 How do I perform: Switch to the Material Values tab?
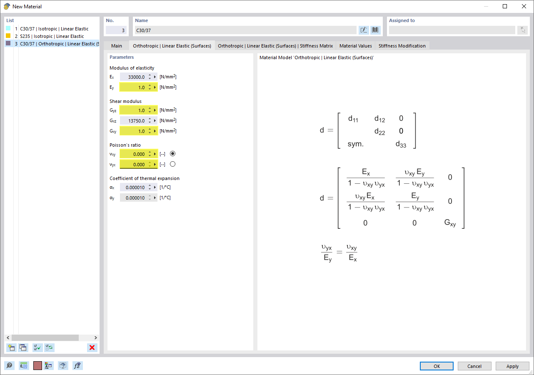click(356, 46)
